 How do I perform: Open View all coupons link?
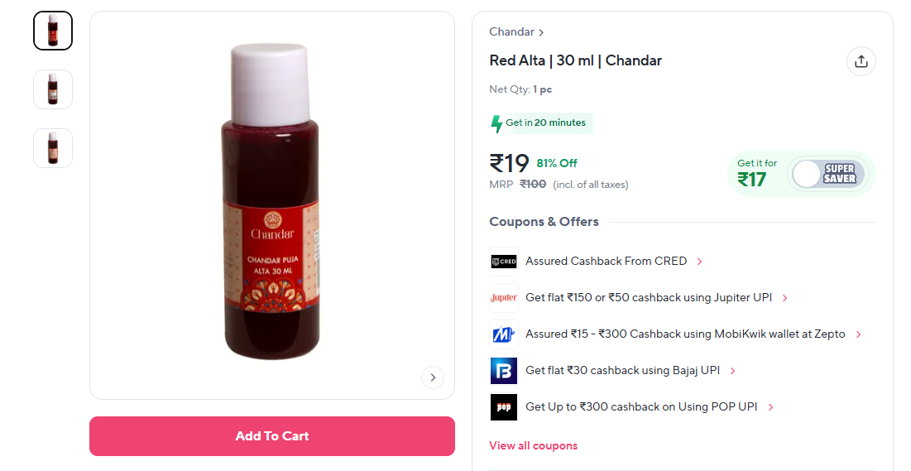[x=533, y=445]
